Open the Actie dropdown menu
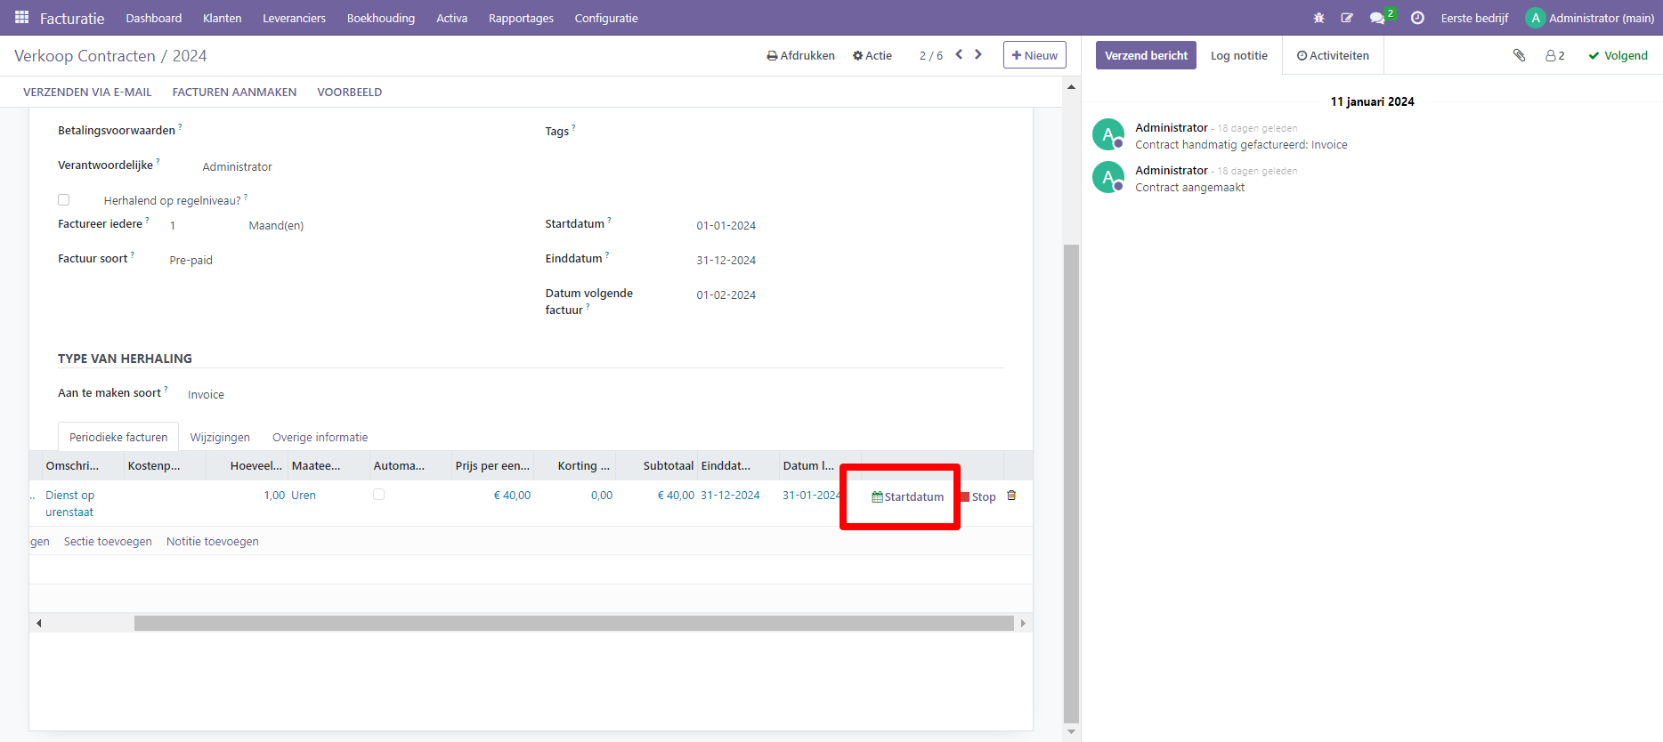This screenshot has height=742, width=1663. [x=872, y=55]
